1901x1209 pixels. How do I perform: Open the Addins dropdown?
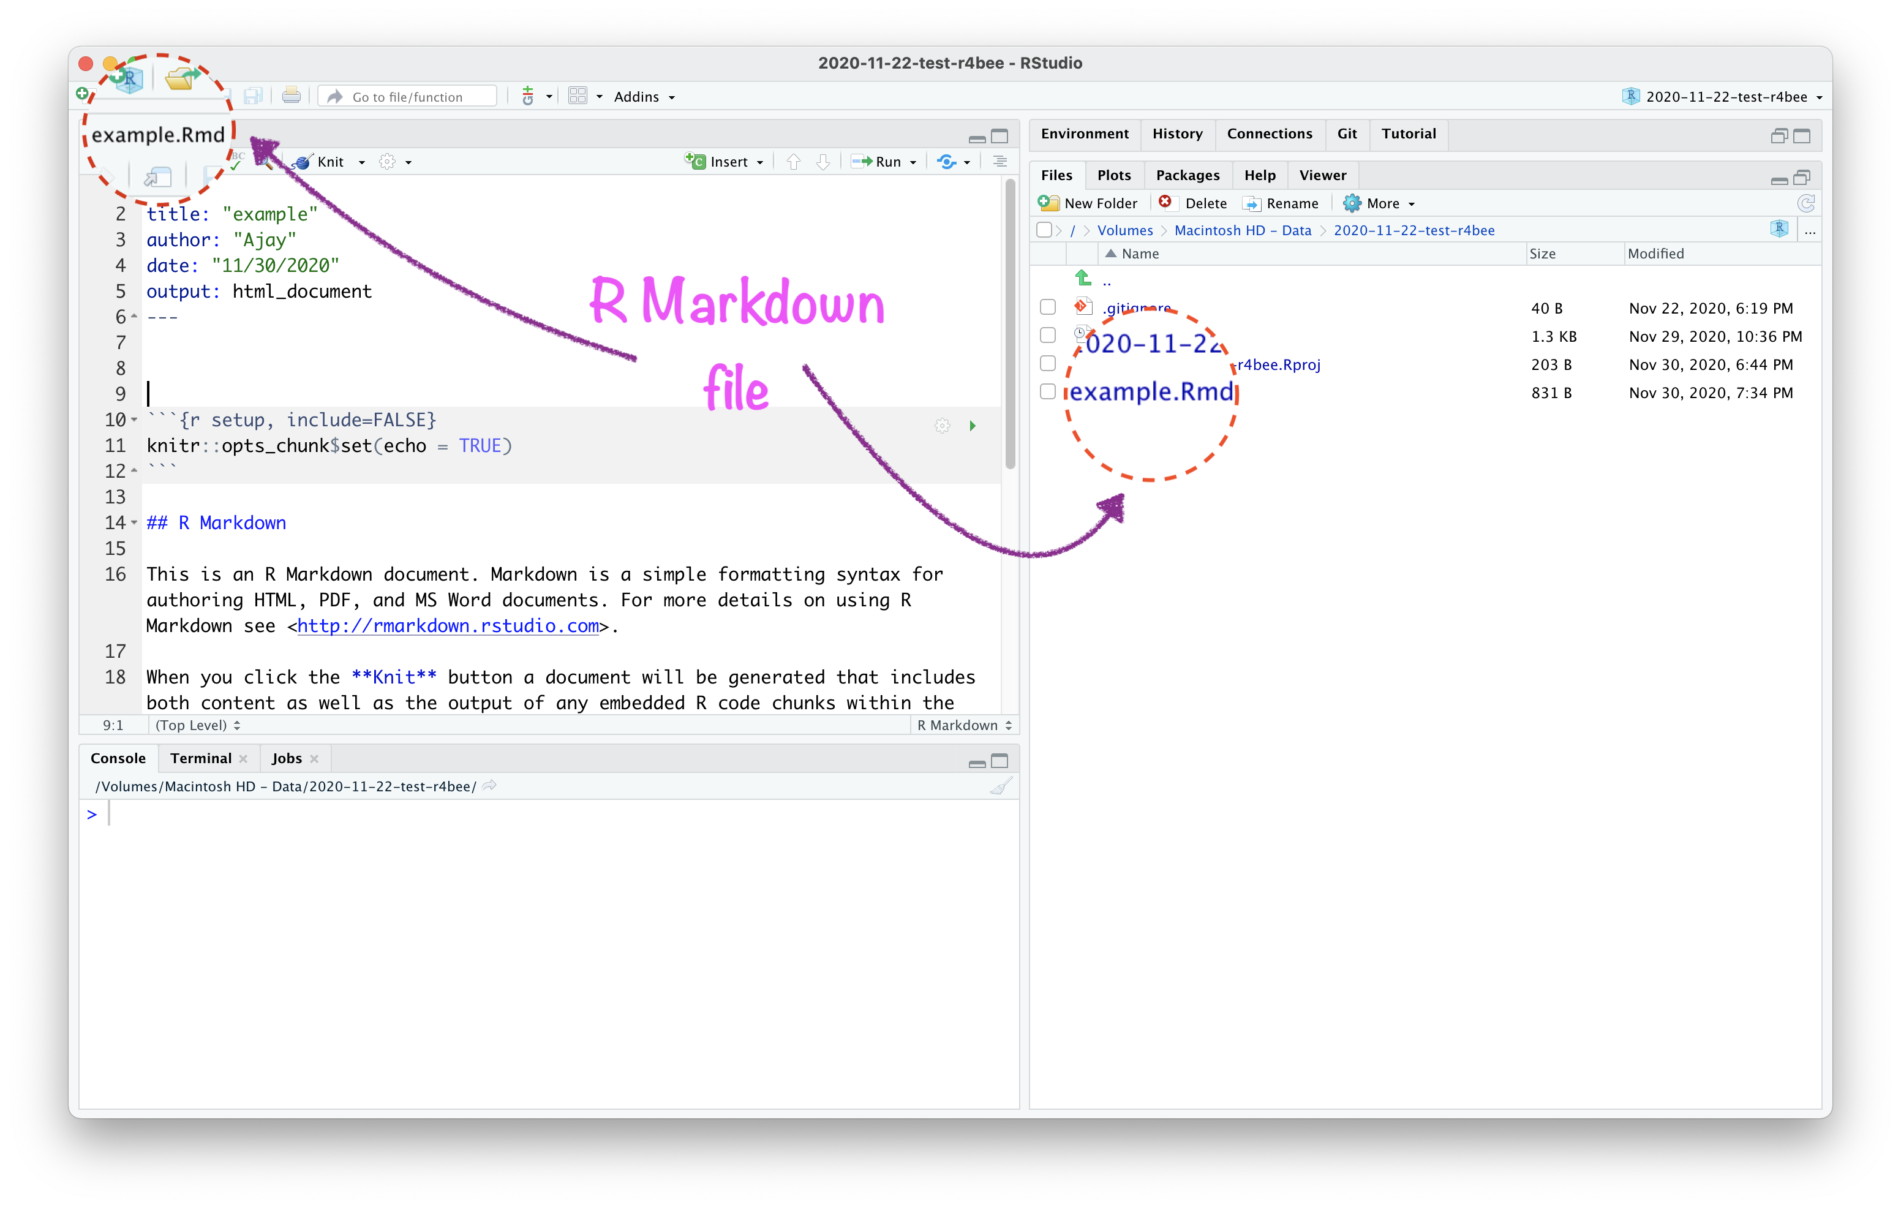[x=644, y=96]
